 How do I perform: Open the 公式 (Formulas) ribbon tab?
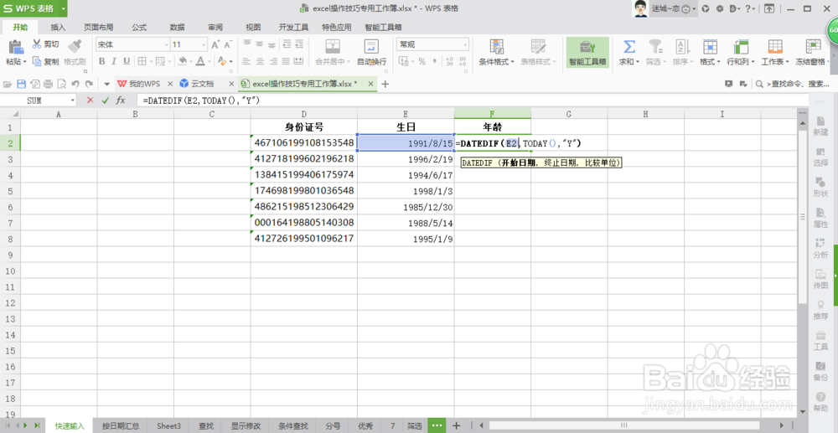point(139,28)
